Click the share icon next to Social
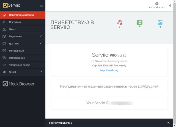This screenshot has height=127, width=176. pyautogui.click(x=4, y=72)
